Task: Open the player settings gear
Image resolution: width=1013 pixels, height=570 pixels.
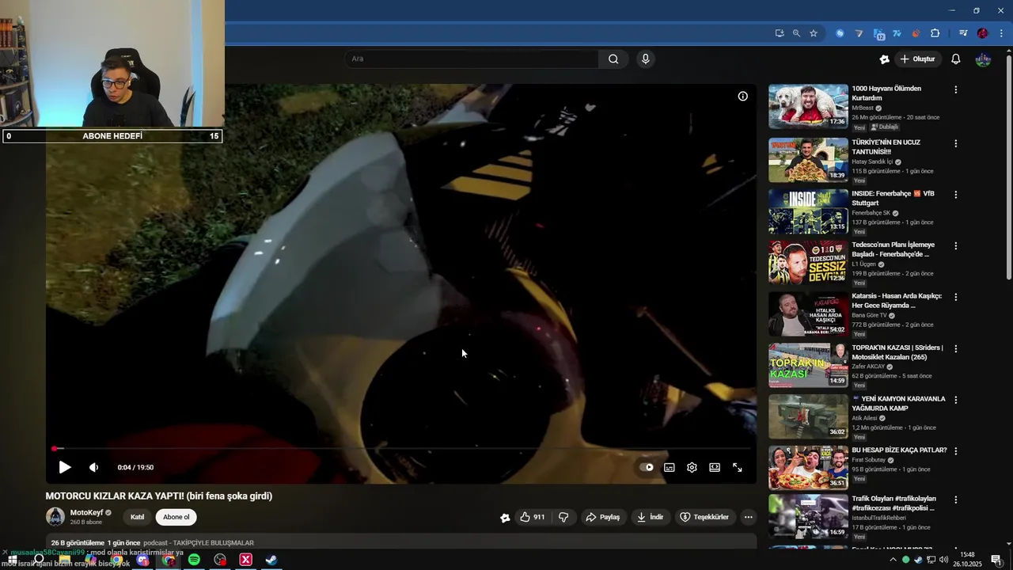Action: click(692, 467)
